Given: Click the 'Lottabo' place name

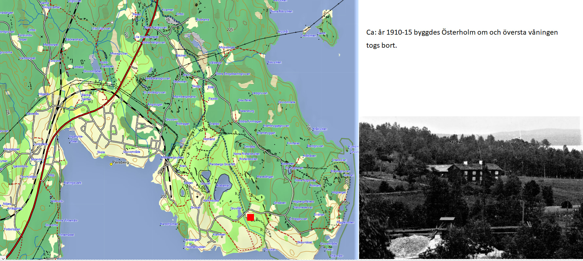Looking at the screenshot, I should (x=79, y=67).
